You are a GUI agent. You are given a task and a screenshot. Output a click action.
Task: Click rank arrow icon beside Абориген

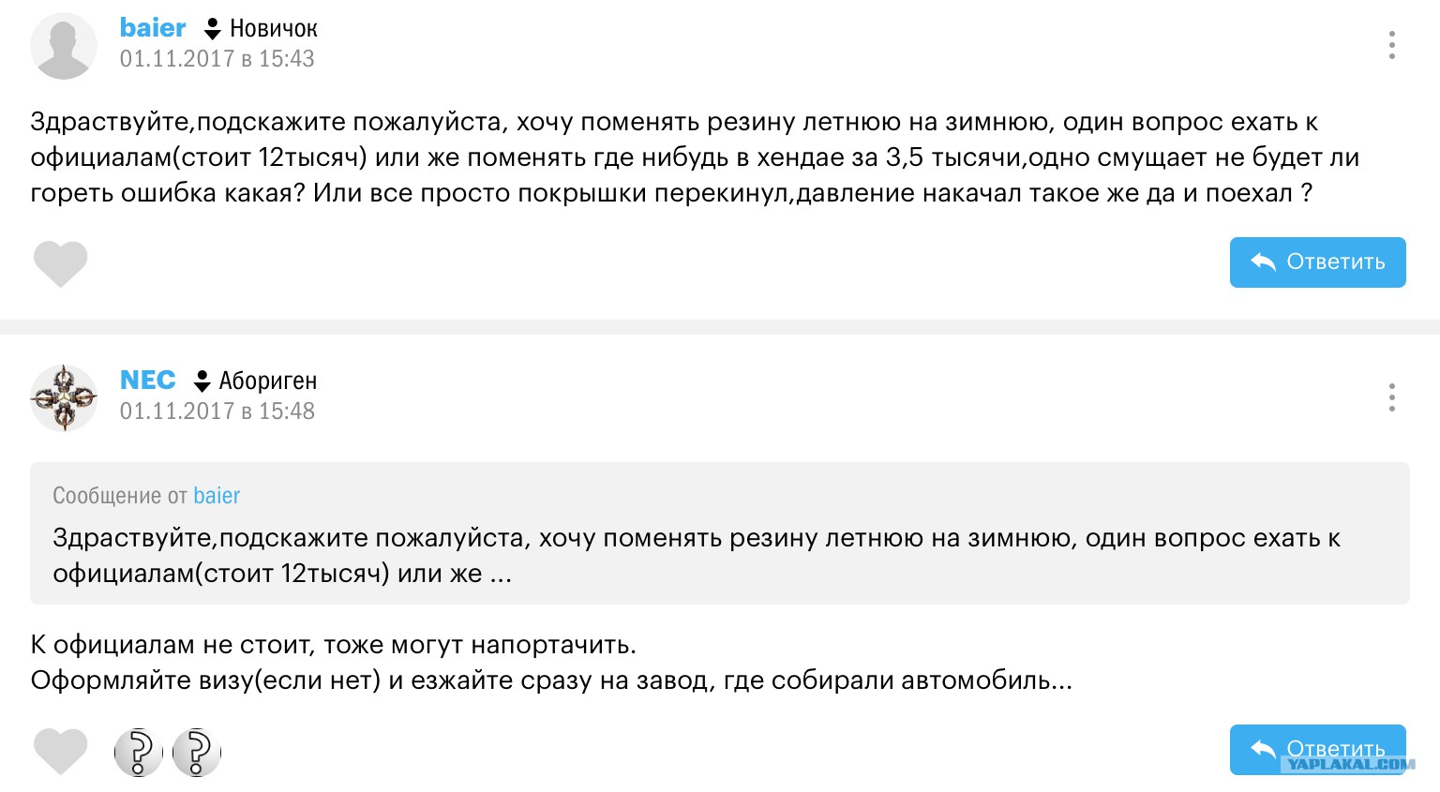202,381
